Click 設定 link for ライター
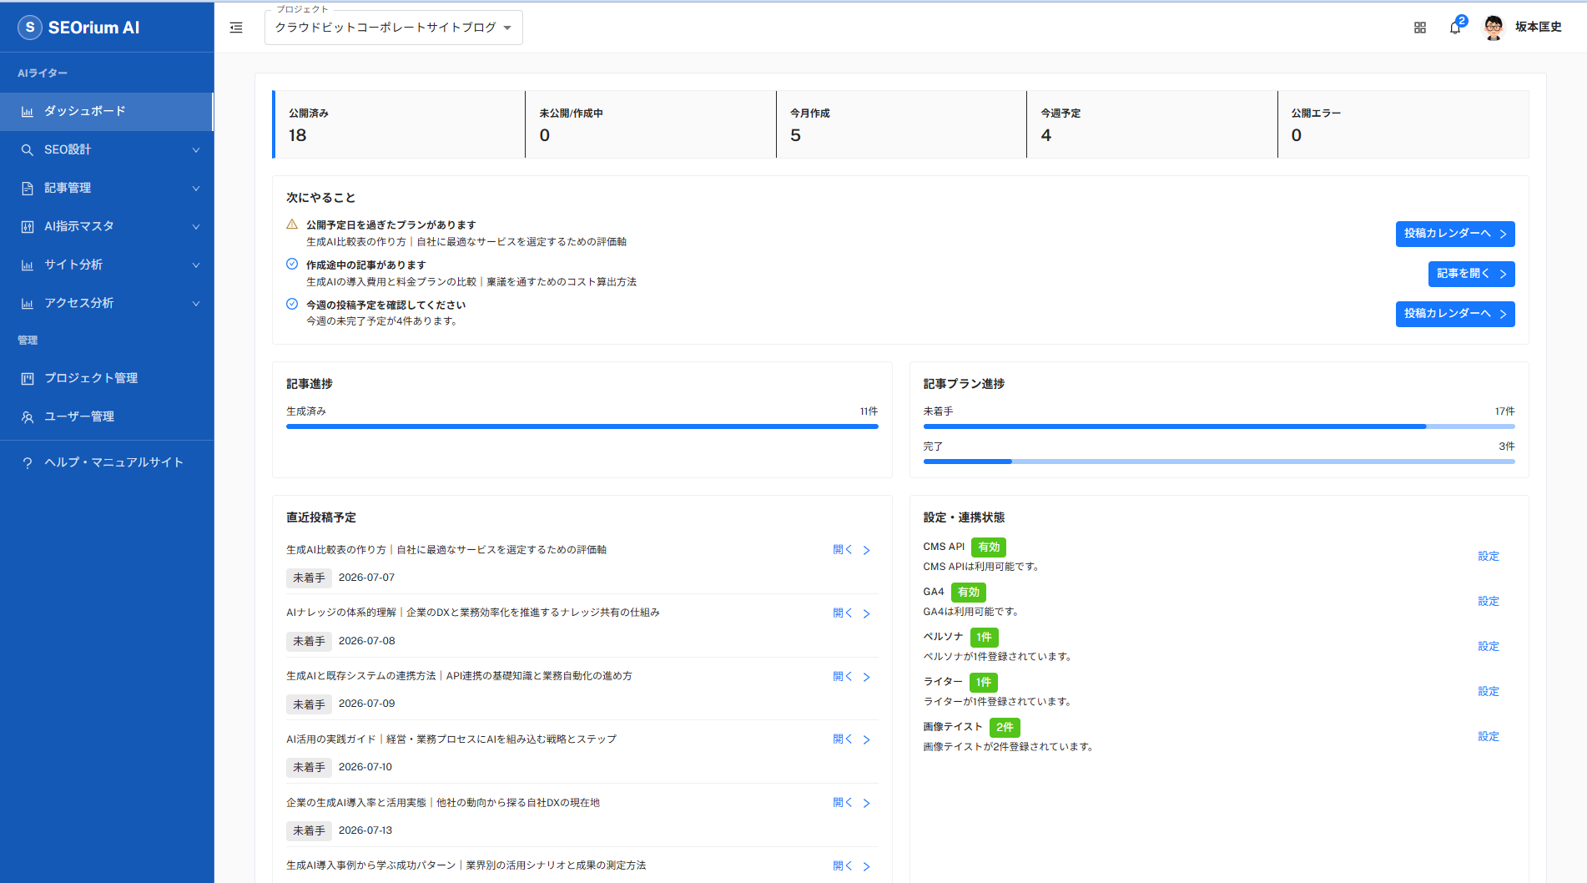 1489,691
